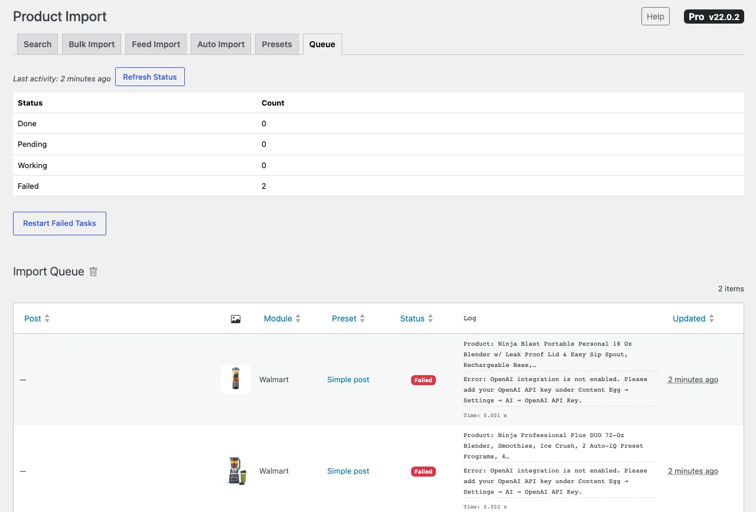Click '2 minutes ago' in Ninja Blast row
756x512 pixels.
tap(693, 380)
